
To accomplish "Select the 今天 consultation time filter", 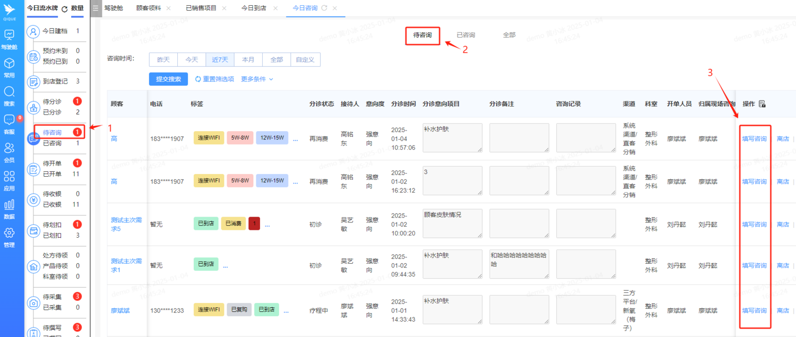I will coord(192,59).
